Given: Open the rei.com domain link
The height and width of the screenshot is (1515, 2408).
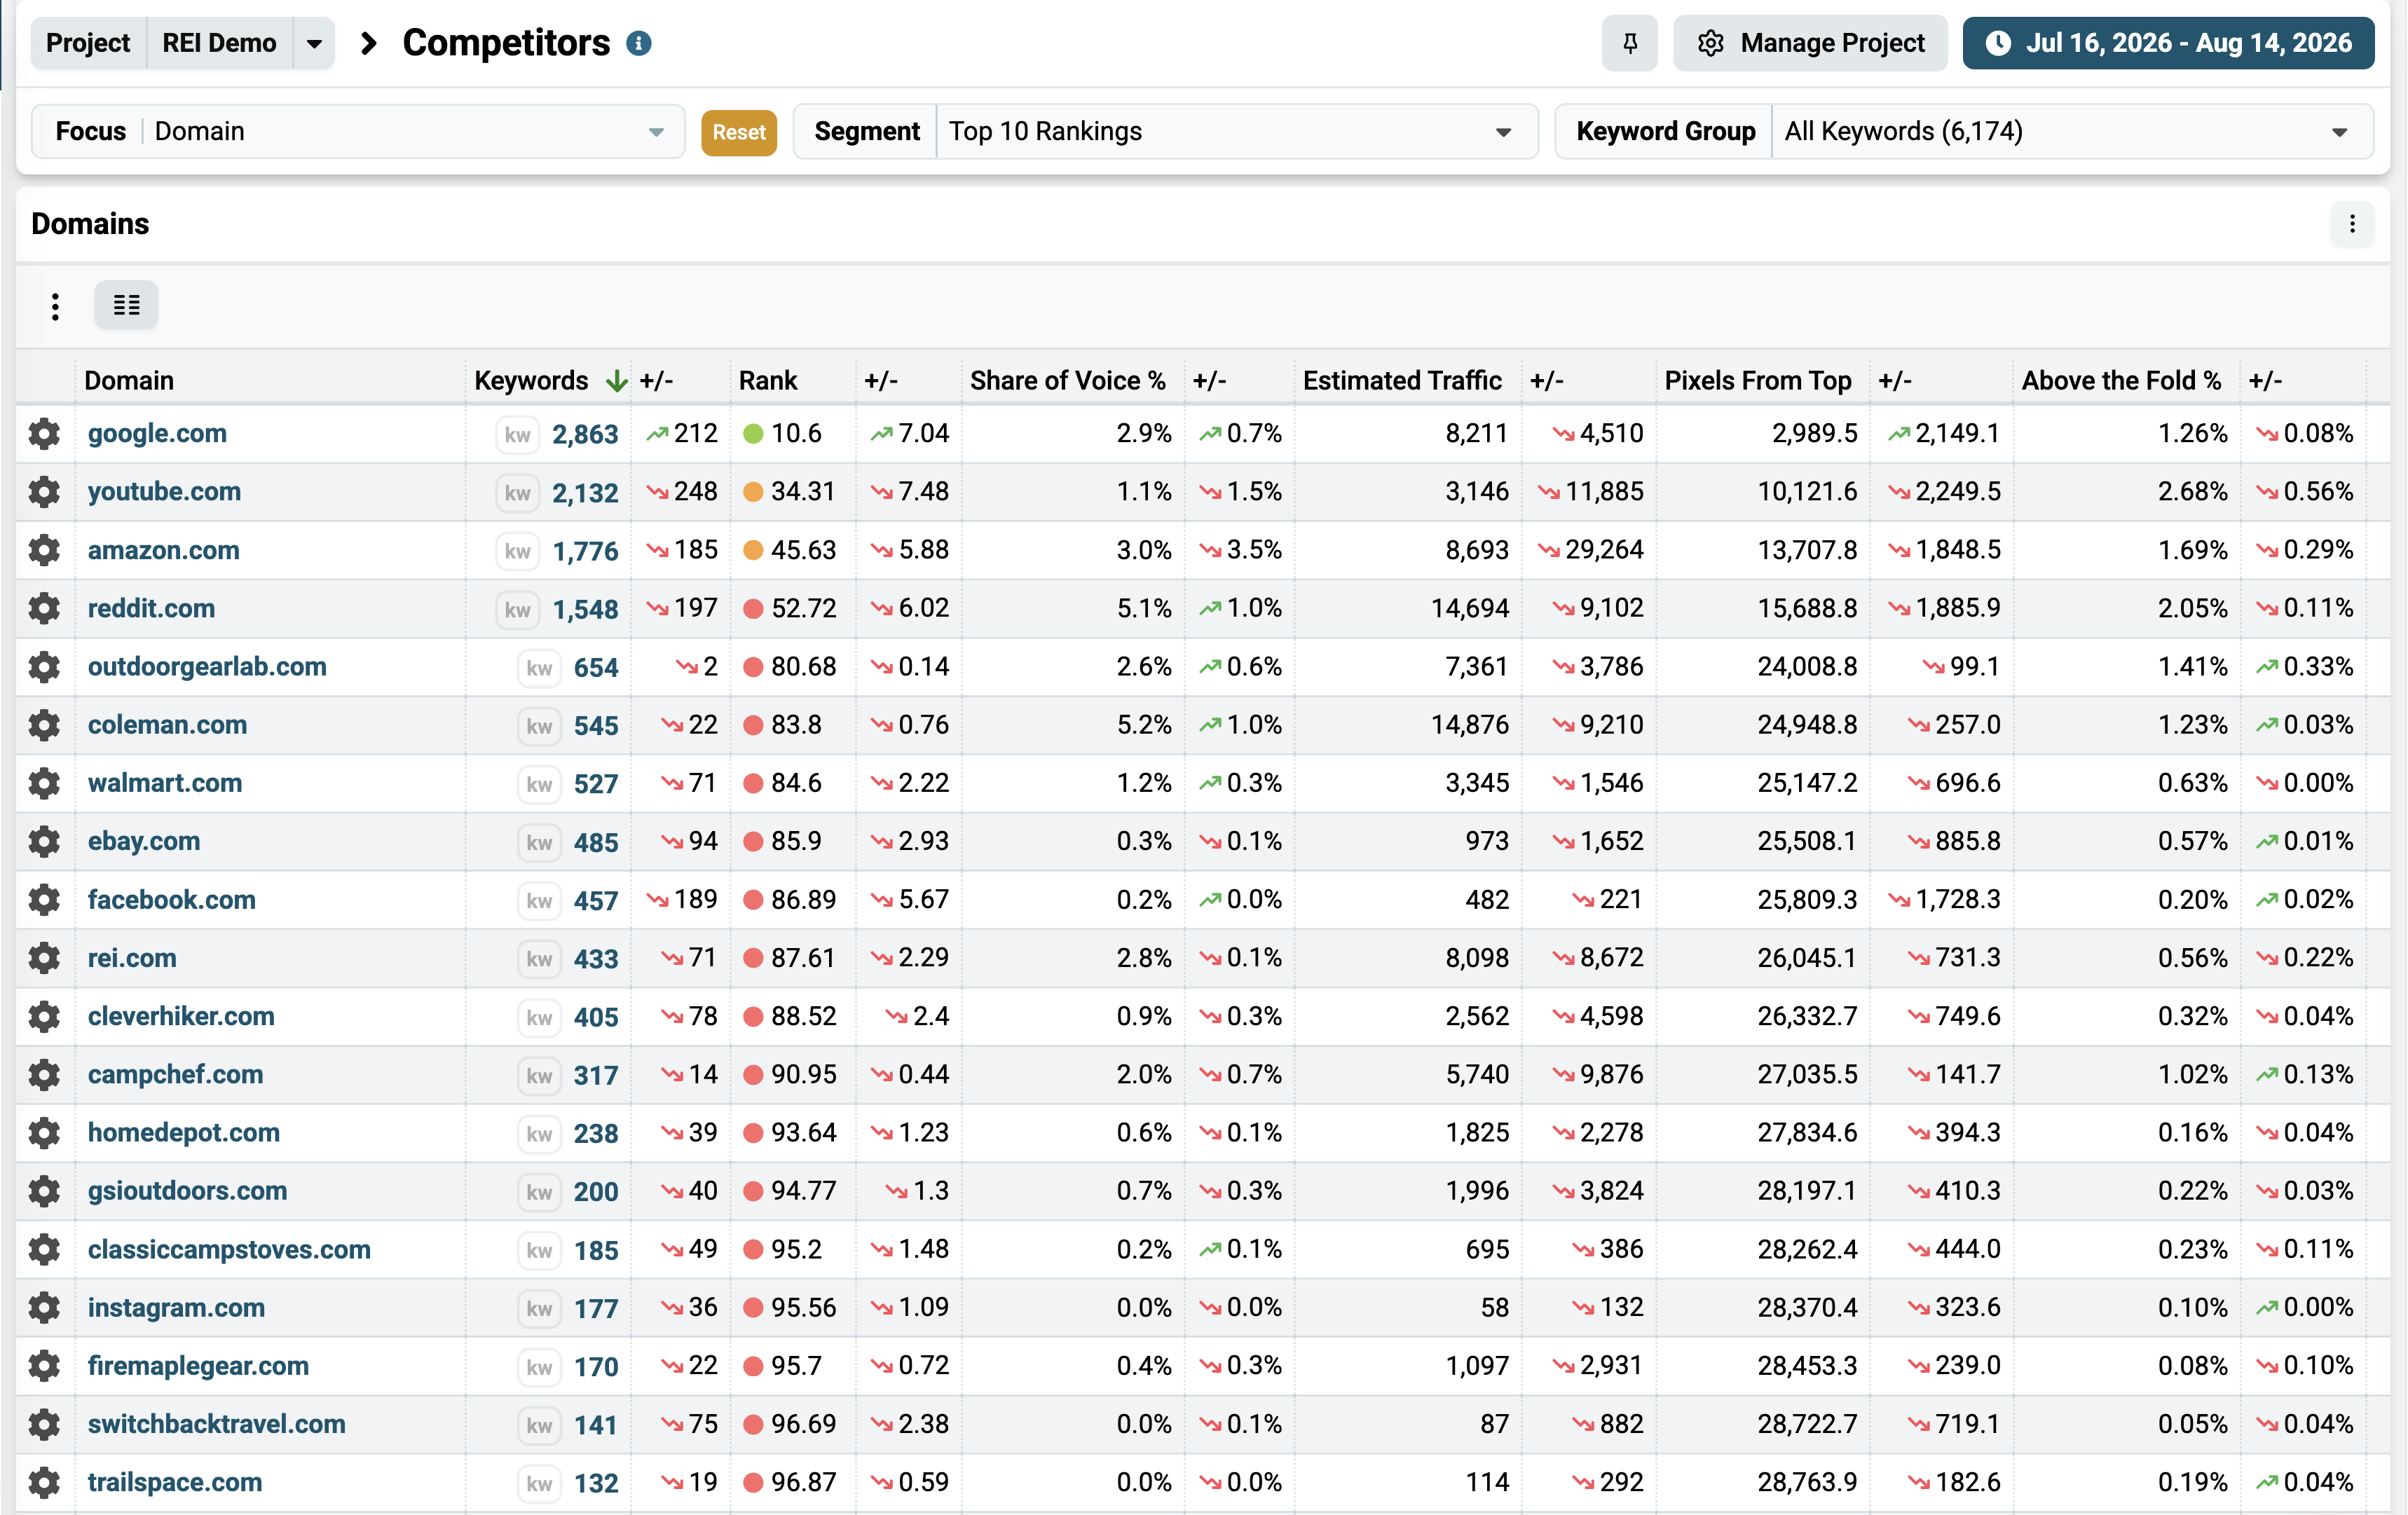Looking at the screenshot, I should [x=132, y=958].
